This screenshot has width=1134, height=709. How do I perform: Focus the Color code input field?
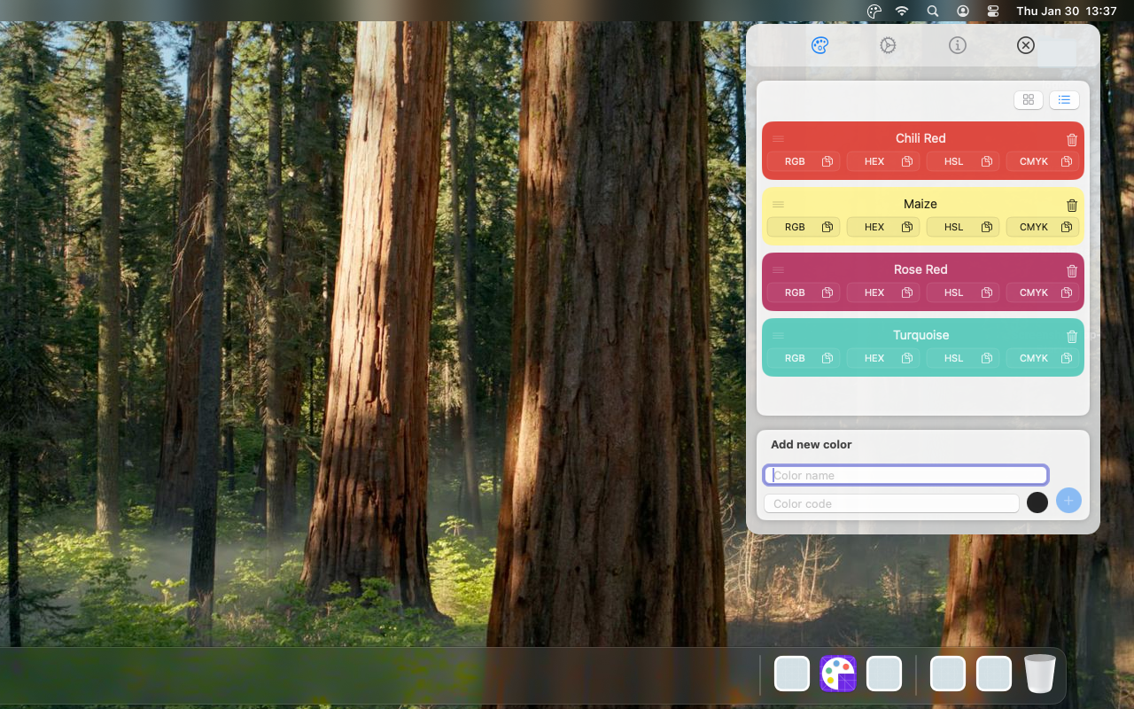[891, 503]
